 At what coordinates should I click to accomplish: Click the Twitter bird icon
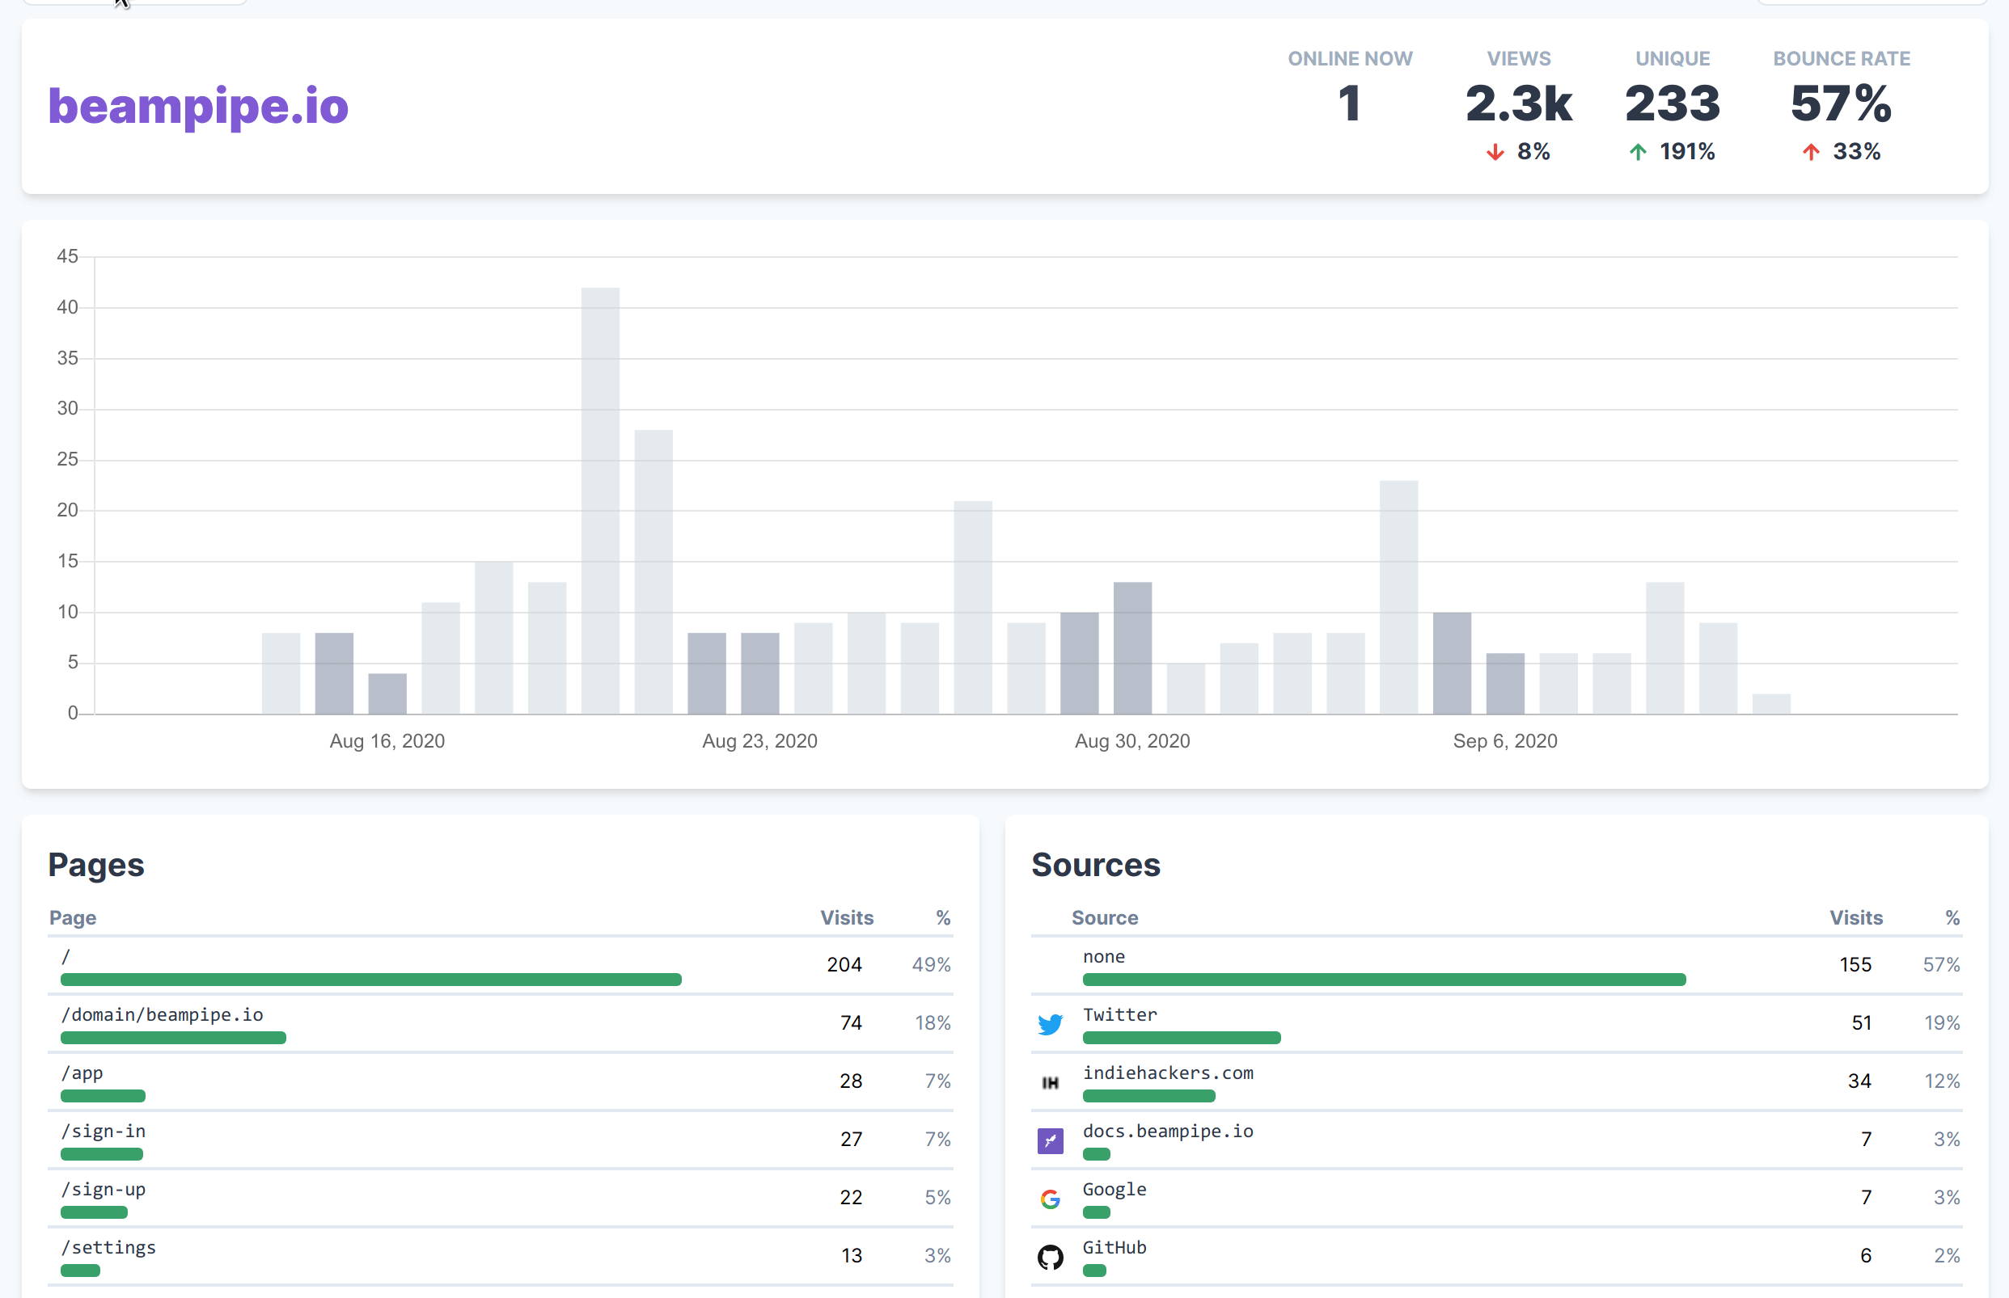(x=1050, y=1024)
